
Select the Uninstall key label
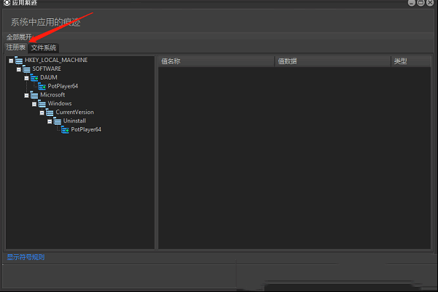(74, 121)
